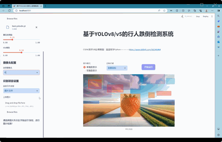Open the target filter dropdown 全部目标

pos(117,68)
